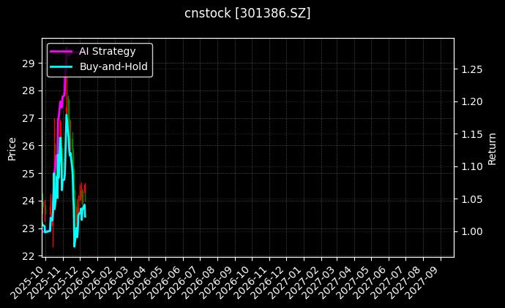Click the x-axis date label 2026-09
This screenshot has width=505, height=308.
[217, 282]
